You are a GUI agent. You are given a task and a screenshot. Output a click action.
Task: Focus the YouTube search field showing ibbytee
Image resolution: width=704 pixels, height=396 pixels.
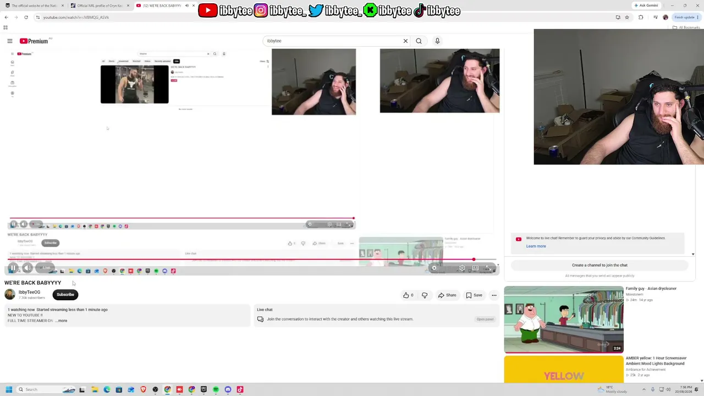click(333, 41)
